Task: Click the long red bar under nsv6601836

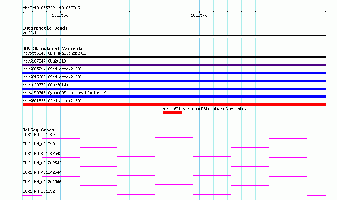Action: click(174, 105)
